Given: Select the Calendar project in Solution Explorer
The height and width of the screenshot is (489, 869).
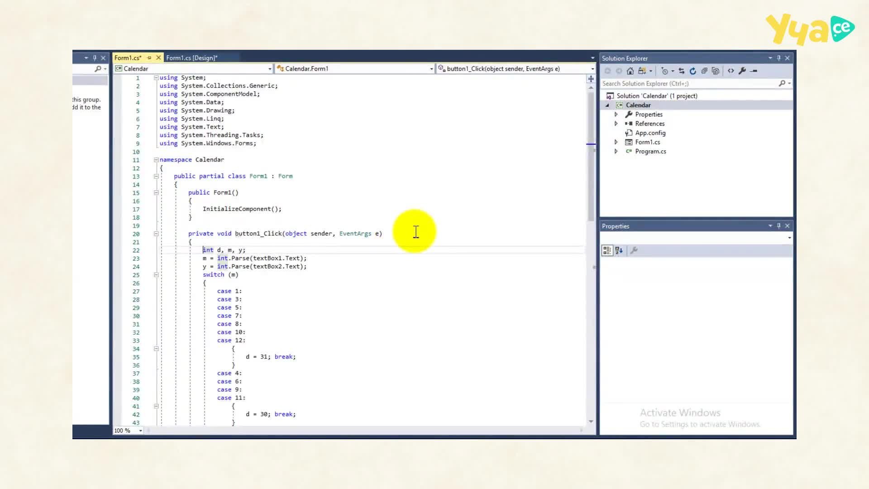Looking at the screenshot, I should (638, 105).
